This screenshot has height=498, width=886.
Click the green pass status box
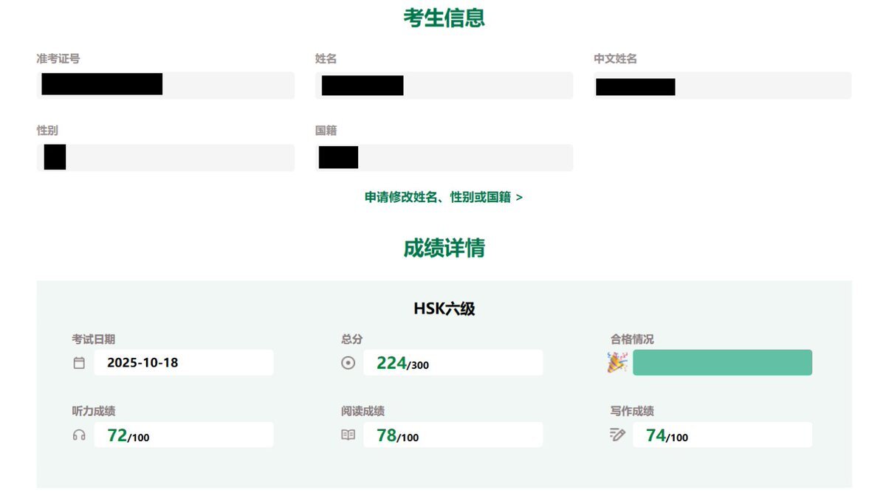point(722,362)
